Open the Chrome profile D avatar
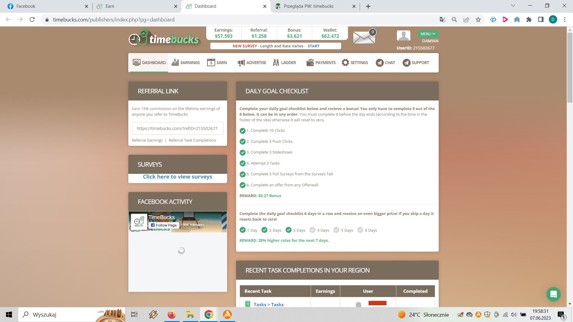 (x=553, y=20)
